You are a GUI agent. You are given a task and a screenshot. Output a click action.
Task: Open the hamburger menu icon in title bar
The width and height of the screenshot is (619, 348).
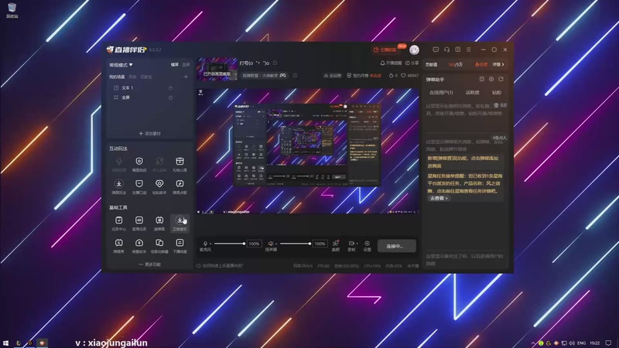pos(469,49)
